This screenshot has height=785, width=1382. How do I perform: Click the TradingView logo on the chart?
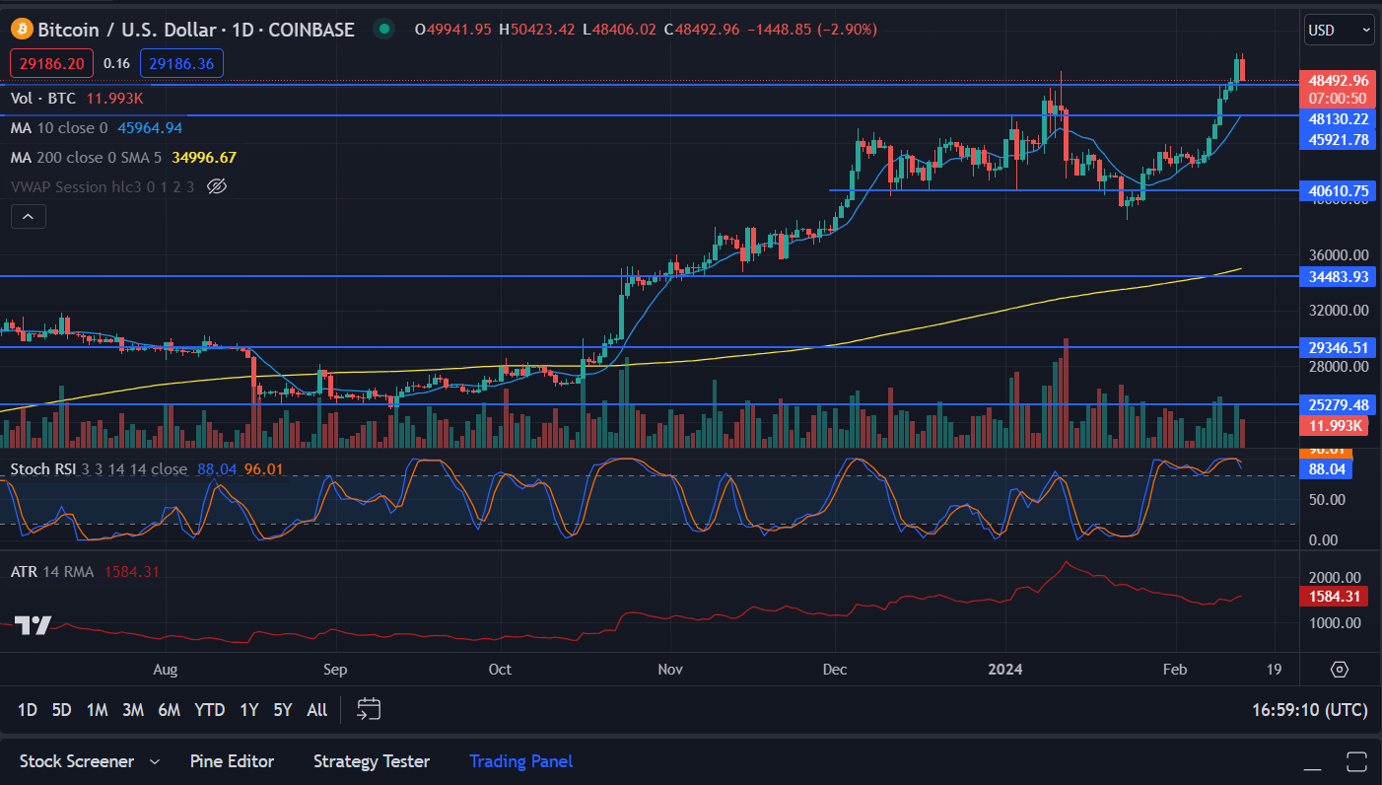tap(34, 625)
